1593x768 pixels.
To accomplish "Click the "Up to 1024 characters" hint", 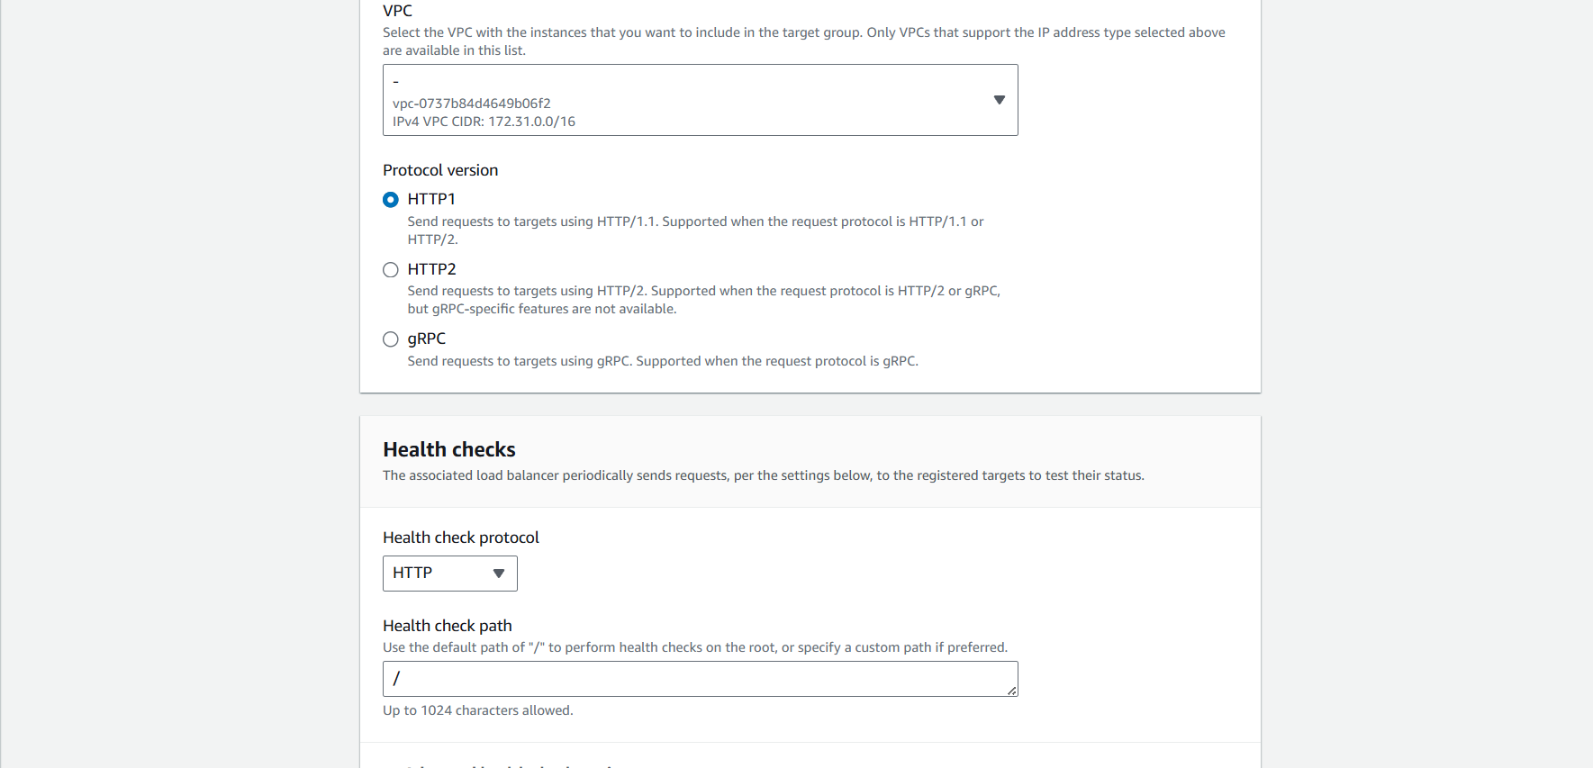I will tap(478, 710).
